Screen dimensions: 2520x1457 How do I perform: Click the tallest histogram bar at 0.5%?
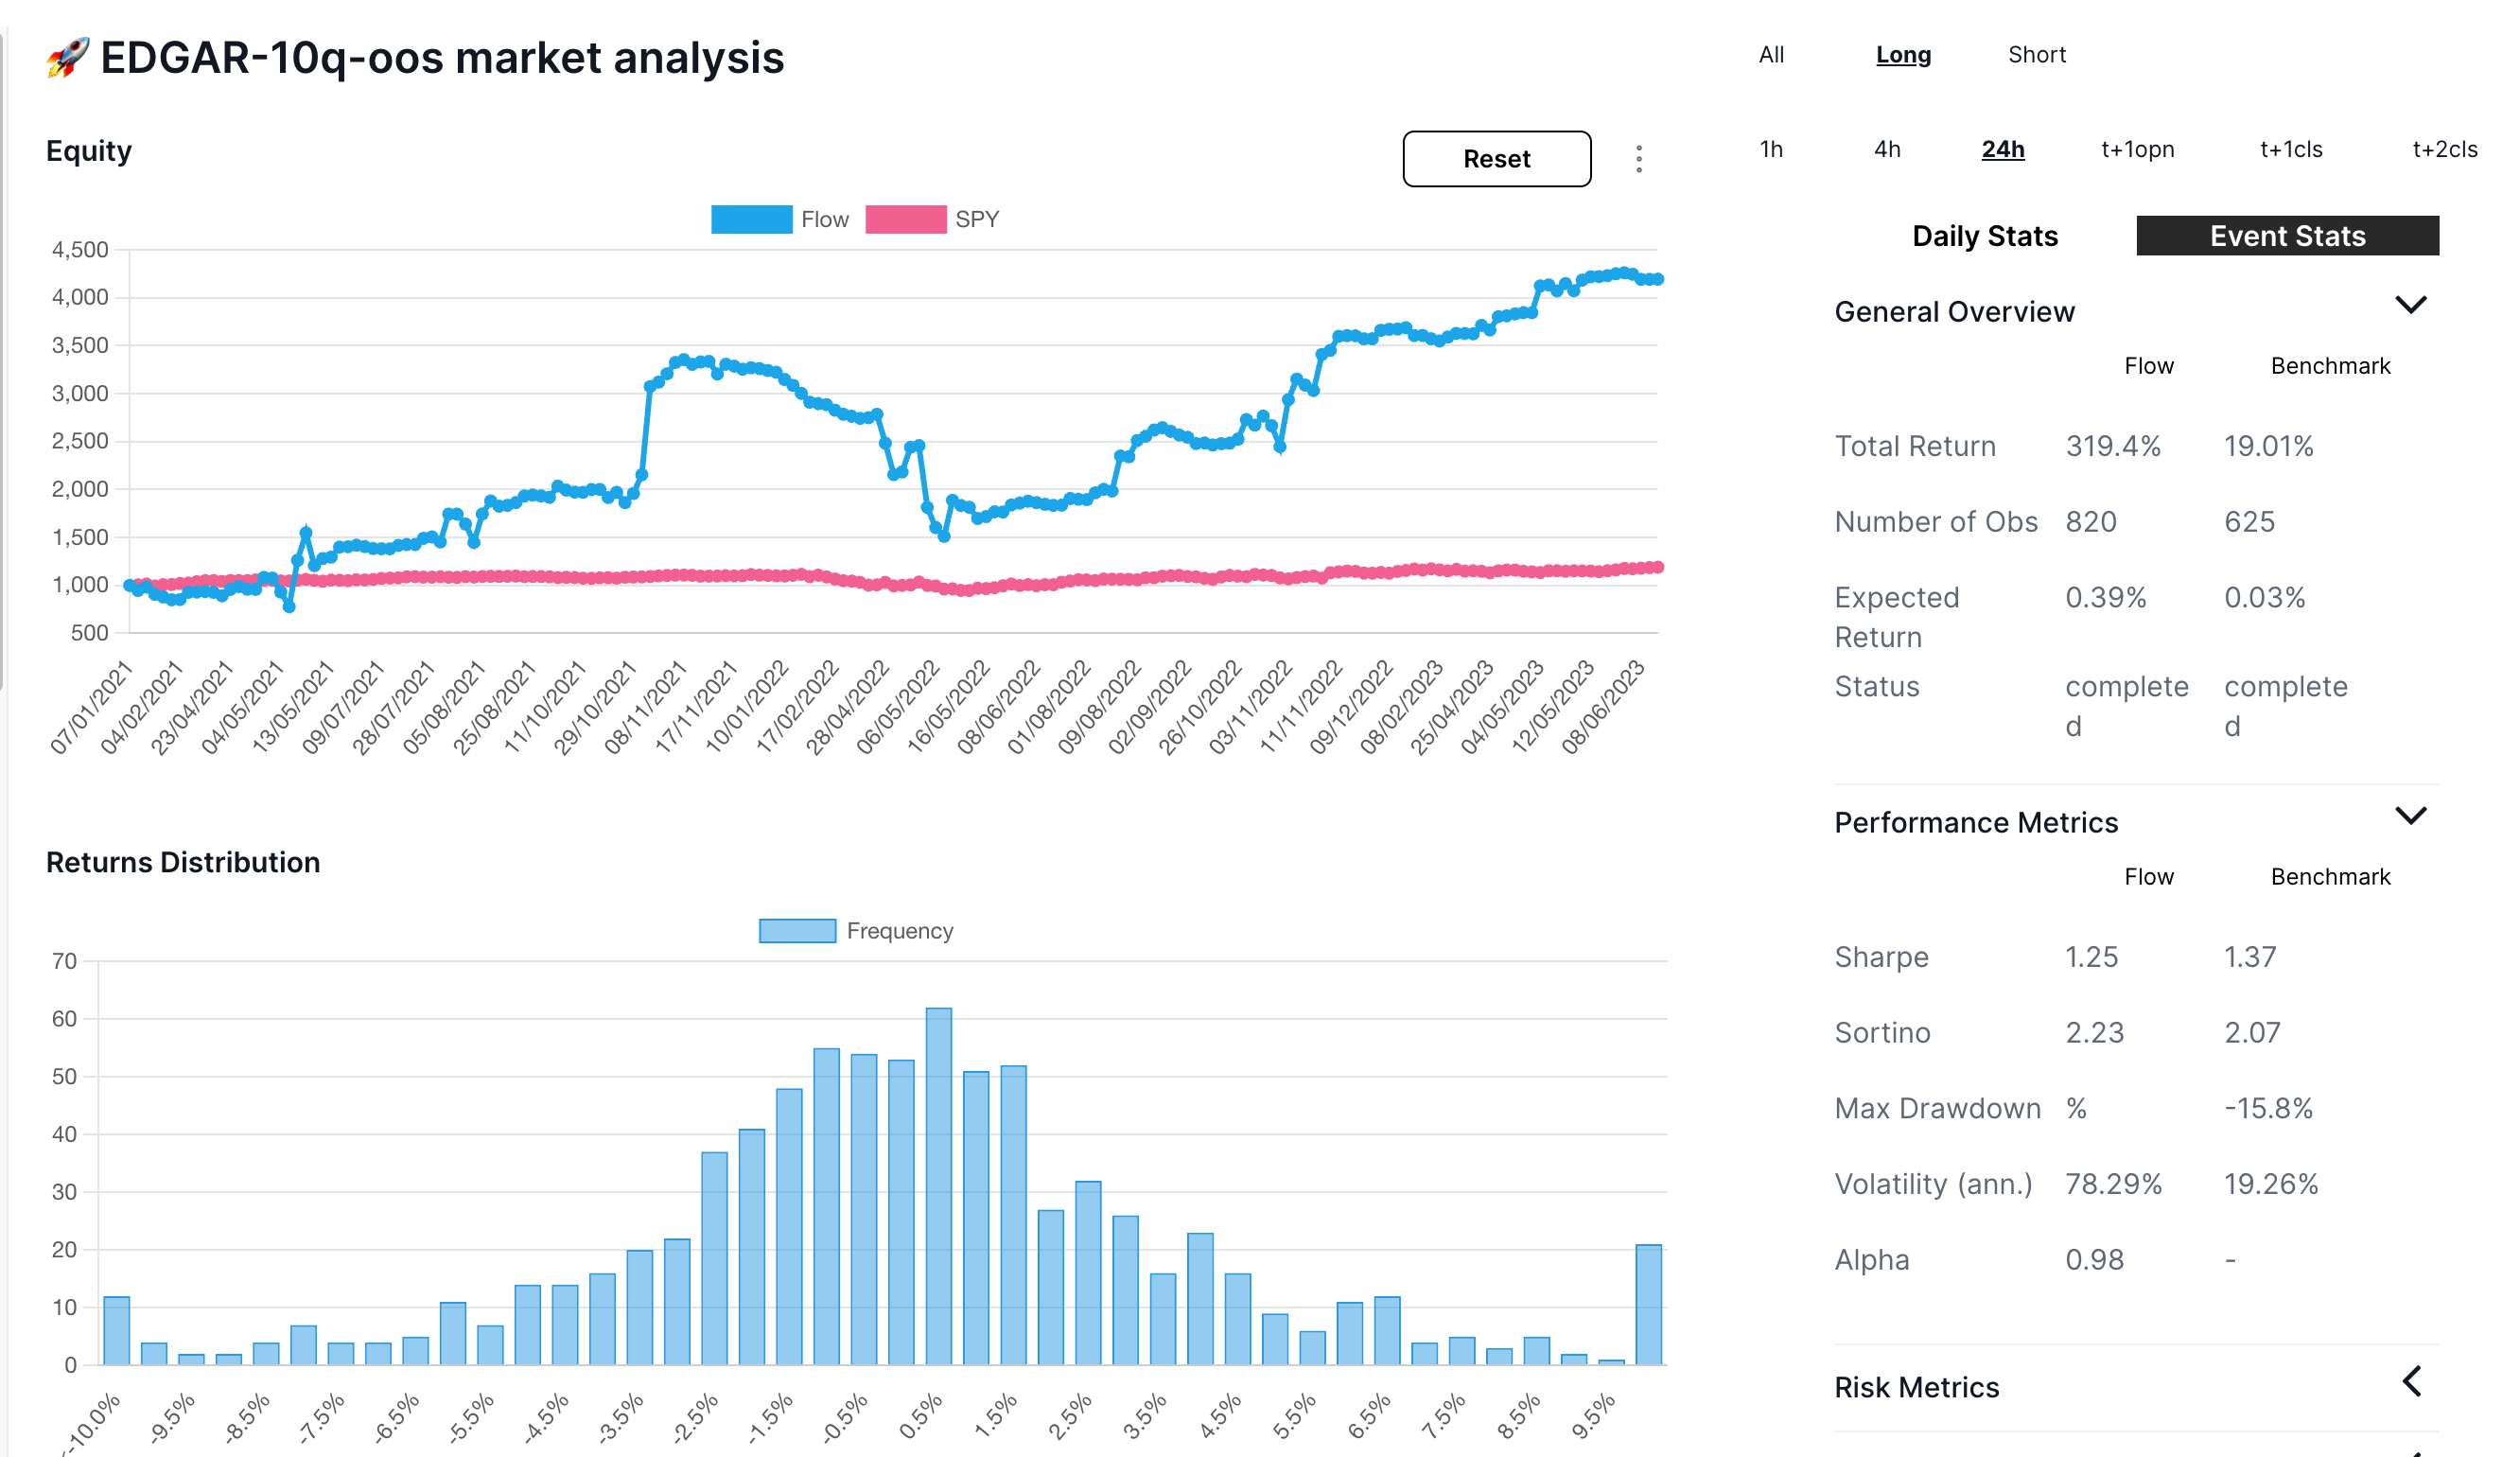coord(938,1186)
